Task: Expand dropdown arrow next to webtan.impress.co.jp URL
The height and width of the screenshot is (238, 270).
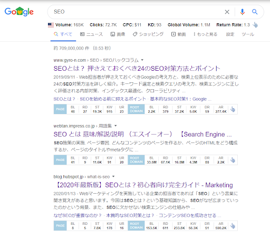Action: (x=115, y=126)
